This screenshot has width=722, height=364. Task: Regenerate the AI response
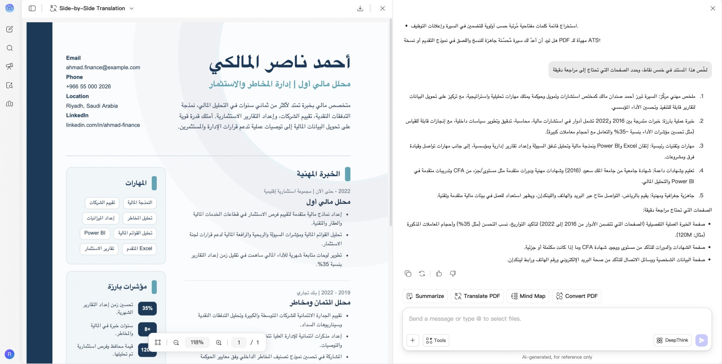tap(422, 273)
